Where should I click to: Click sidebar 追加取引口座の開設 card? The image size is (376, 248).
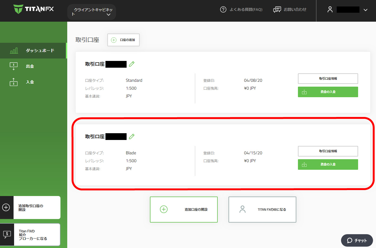[x=30, y=208]
